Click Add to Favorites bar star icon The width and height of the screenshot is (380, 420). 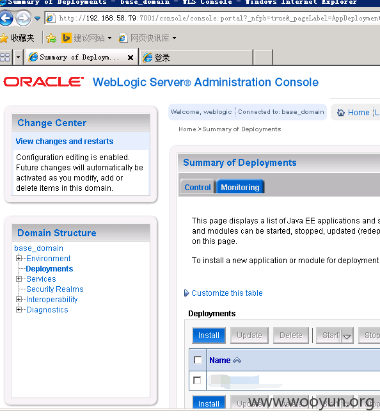51,38
